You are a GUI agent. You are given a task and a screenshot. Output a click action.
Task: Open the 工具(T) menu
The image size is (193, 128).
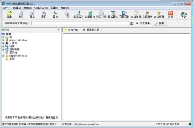pyautogui.click(x=54, y=8)
